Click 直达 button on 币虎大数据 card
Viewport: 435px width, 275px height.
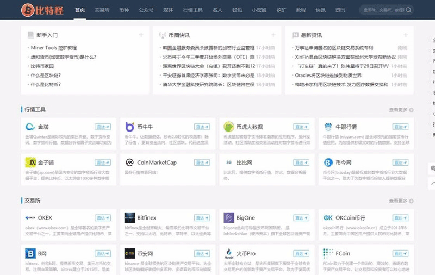coord(301,127)
